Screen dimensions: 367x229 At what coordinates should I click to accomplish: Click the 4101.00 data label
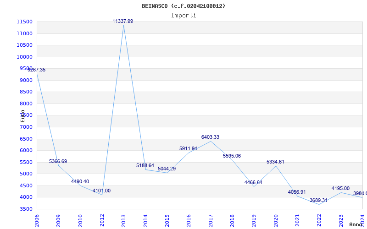[x=101, y=191]
